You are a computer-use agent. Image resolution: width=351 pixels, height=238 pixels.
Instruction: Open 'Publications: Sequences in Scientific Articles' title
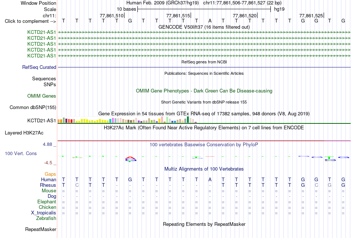tap(204, 73)
